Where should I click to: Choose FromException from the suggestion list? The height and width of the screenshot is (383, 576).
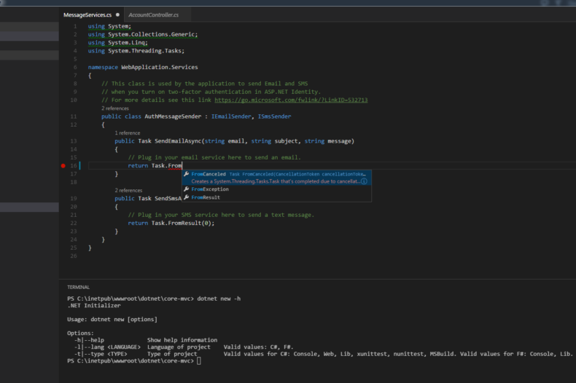pyautogui.click(x=210, y=189)
